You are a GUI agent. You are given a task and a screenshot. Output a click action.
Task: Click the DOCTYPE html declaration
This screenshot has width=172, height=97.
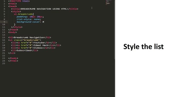point(19,1)
